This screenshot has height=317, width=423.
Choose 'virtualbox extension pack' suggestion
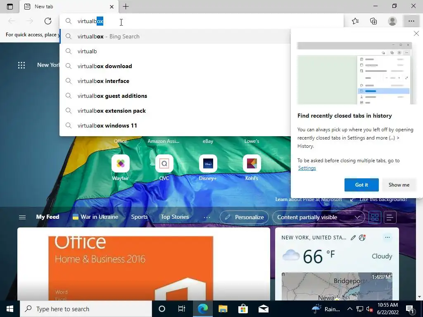click(x=175, y=111)
